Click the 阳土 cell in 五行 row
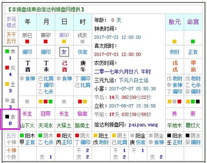 [x=101, y=136]
